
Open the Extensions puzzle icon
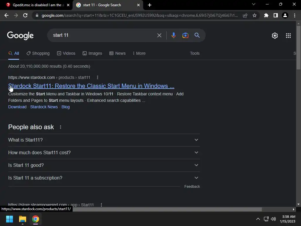tap(266, 15)
